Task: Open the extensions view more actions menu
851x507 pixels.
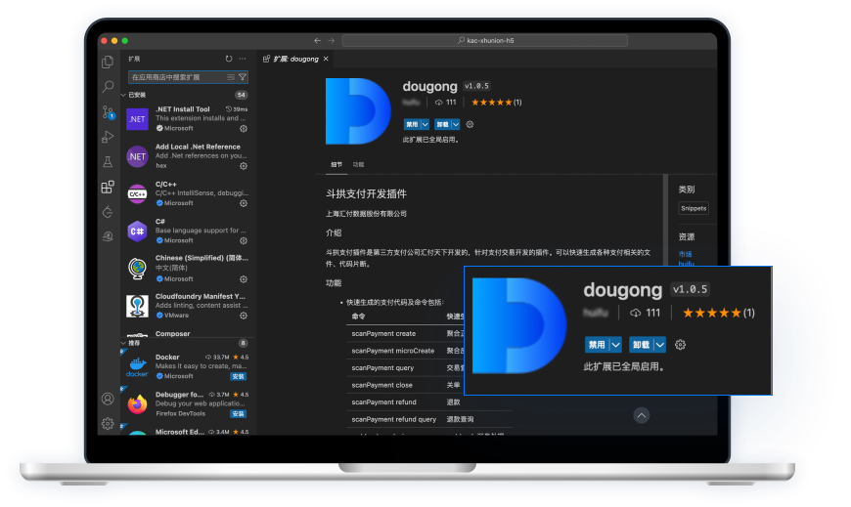Action: [x=242, y=59]
